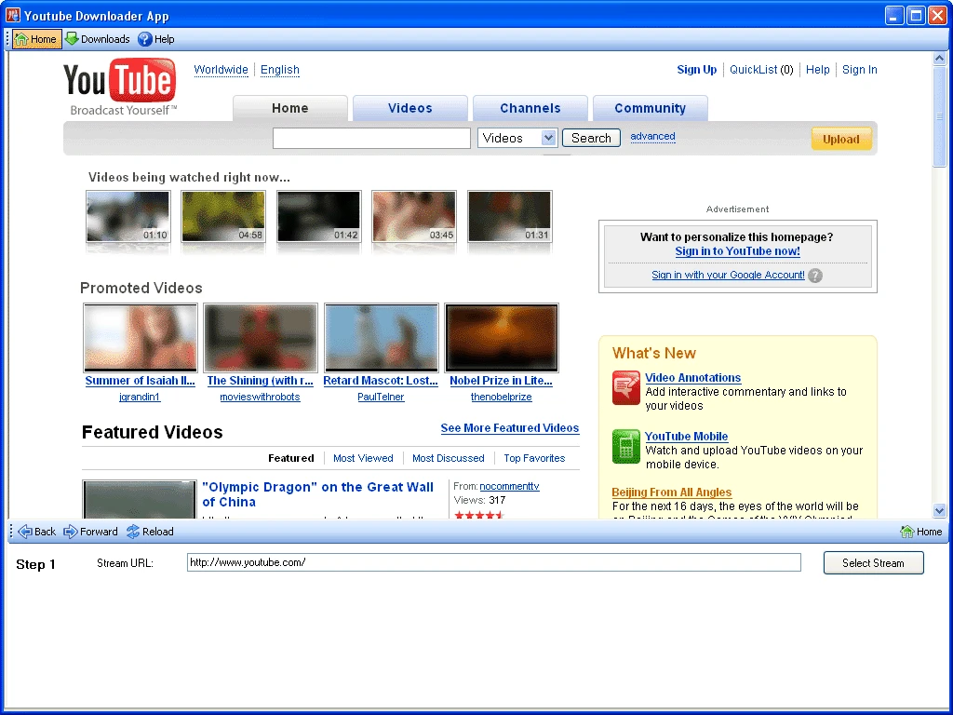Reload the page with Reload icon
Image resolution: width=953 pixels, height=715 pixels.
133,532
